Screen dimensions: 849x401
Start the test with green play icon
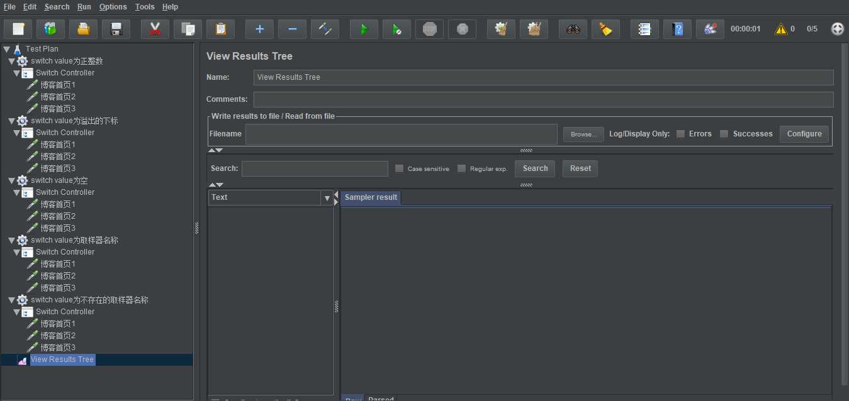coord(364,29)
